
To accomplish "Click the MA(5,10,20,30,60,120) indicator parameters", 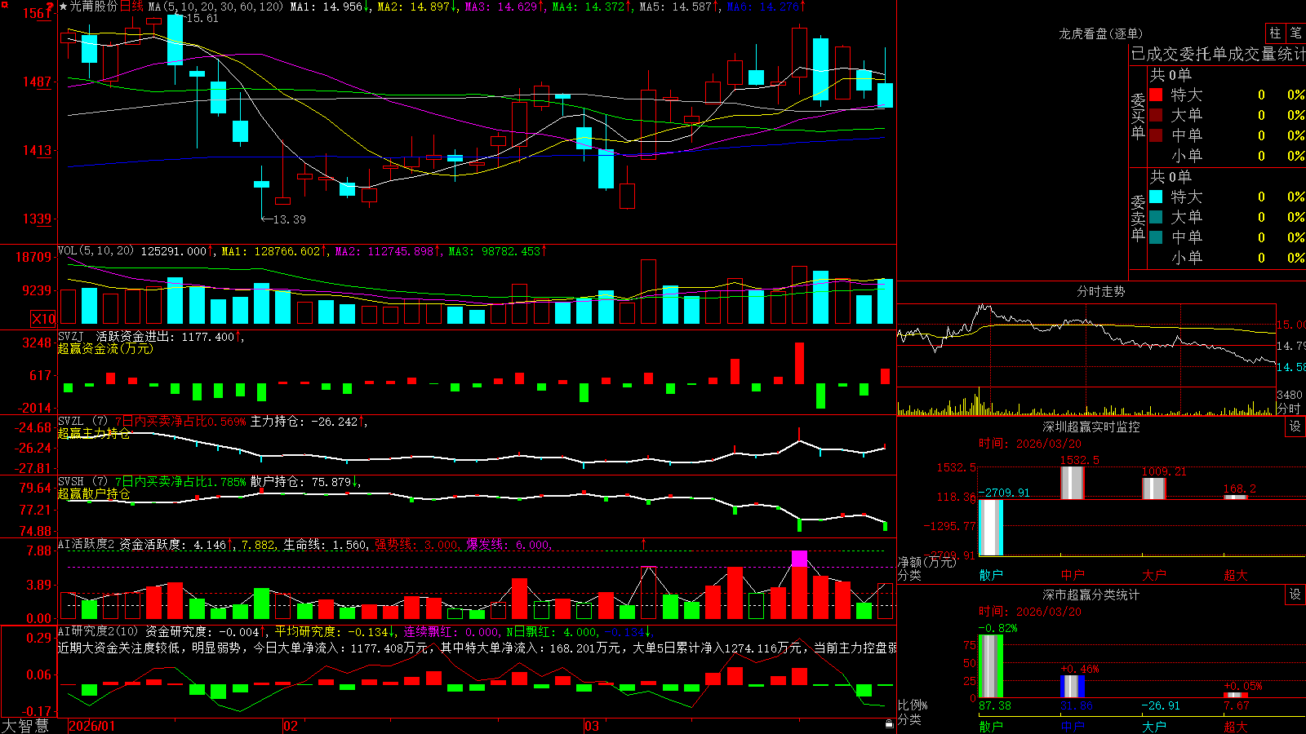I will tap(215, 7).
